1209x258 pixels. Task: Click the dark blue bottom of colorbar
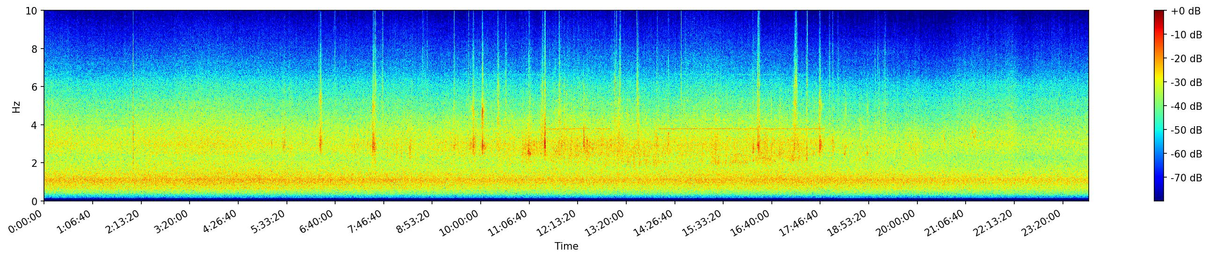point(1159,199)
